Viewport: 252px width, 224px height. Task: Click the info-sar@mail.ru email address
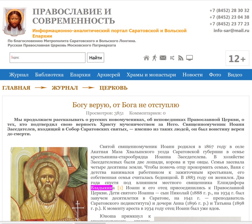click(231, 30)
